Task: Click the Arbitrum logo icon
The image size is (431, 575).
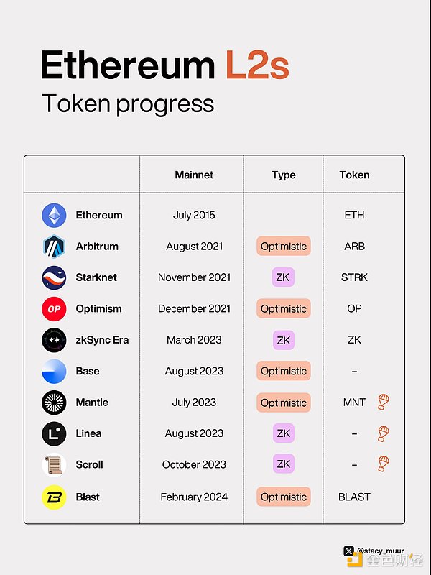Action: pyautogui.click(x=54, y=246)
